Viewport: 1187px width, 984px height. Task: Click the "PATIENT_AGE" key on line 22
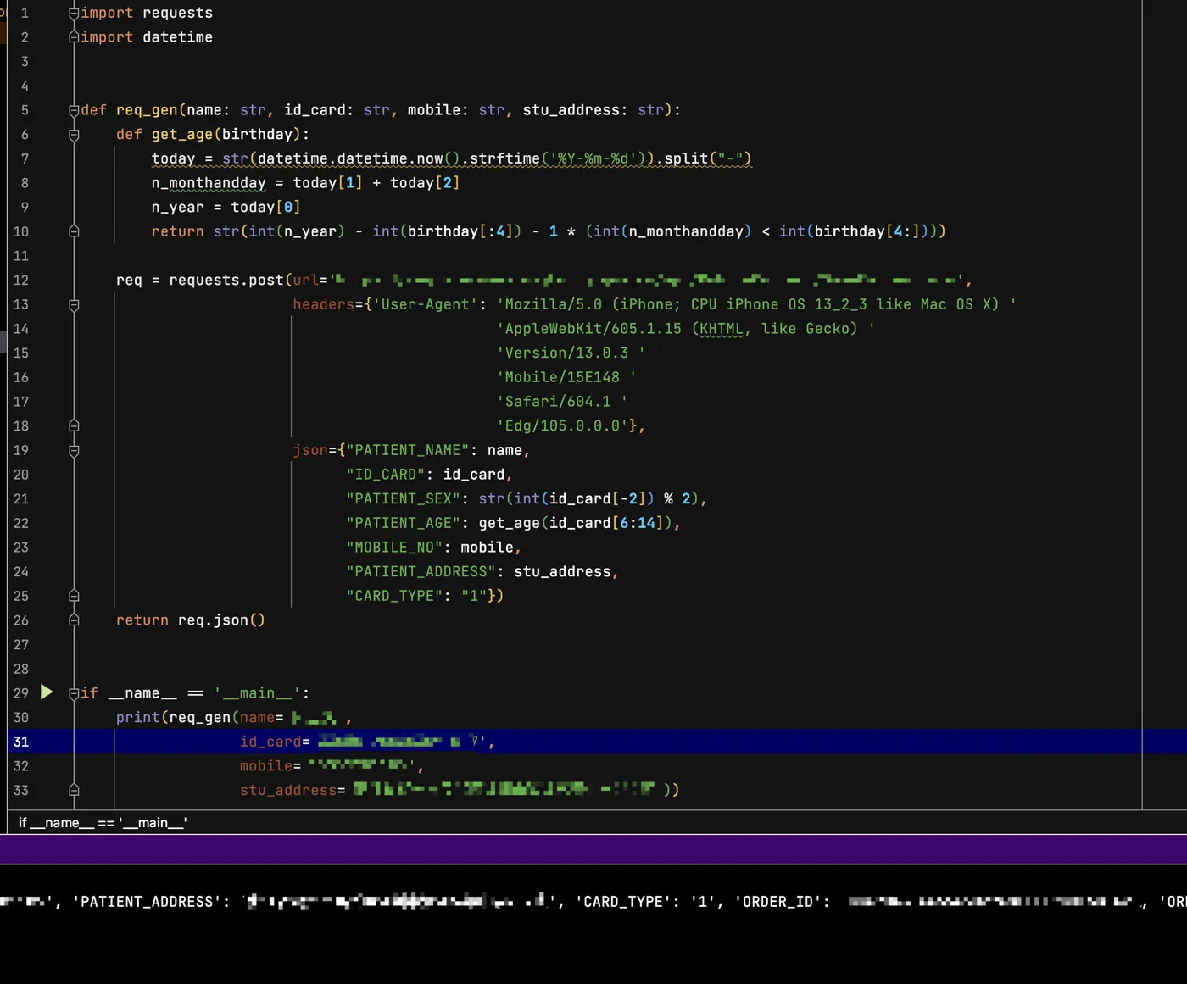[x=404, y=523]
